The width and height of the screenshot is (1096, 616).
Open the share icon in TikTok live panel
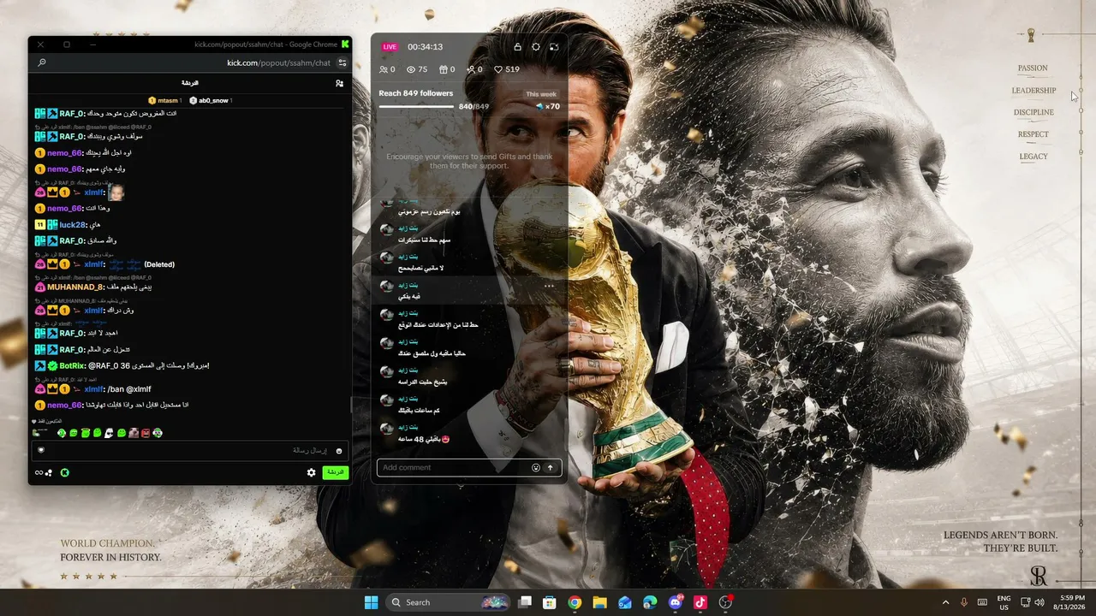(x=517, y=47)
